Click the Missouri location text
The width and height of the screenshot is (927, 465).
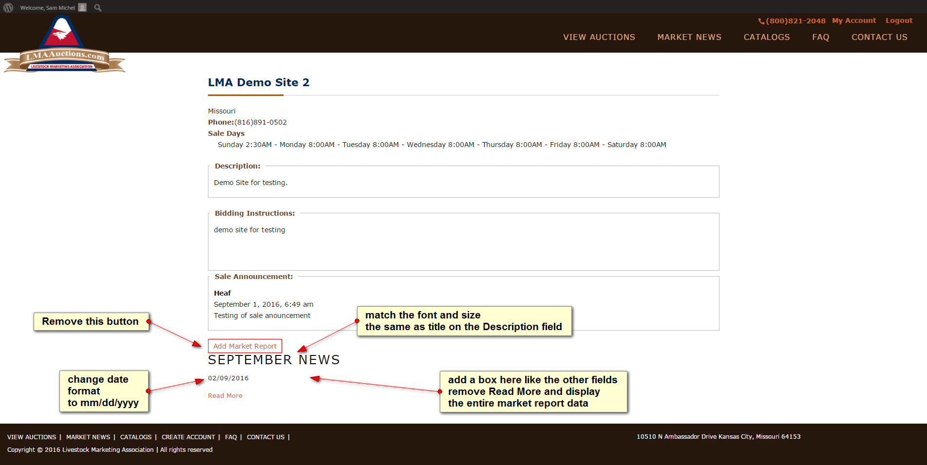(222, 111)
